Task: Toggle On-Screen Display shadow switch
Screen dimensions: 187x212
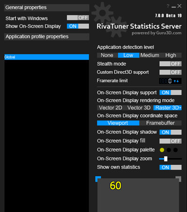Action: pos(170,132)
